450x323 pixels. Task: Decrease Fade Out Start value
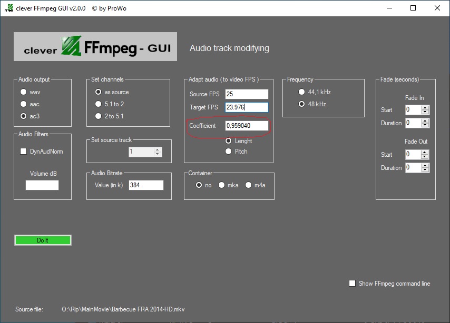425,157
